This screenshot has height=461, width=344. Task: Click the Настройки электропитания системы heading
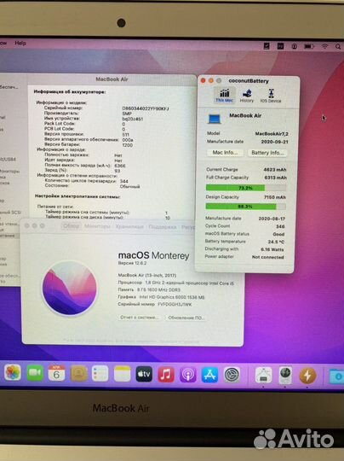coord(77,196)
